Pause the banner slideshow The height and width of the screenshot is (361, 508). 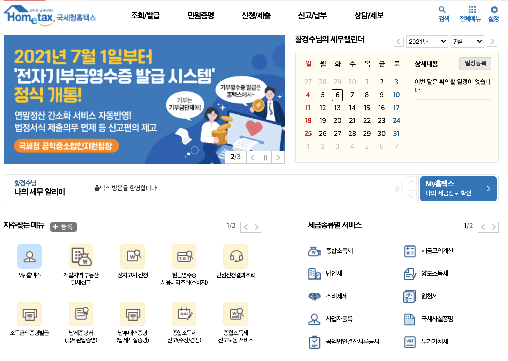[x=265, y=157]
